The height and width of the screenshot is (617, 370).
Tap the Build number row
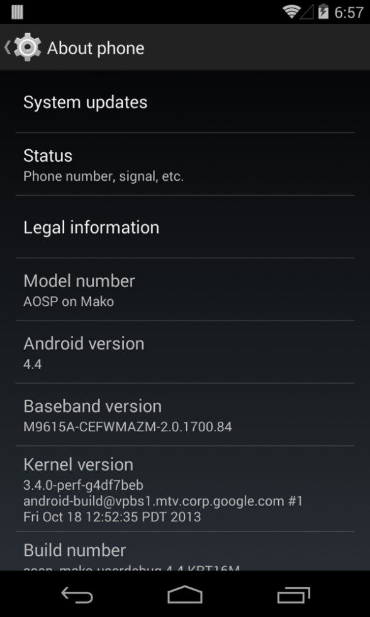tap(185, 552)
